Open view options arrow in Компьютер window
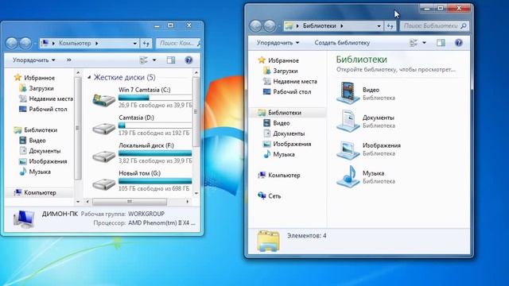The height and width of the screenshot is (286, 509). pos(154,60)
